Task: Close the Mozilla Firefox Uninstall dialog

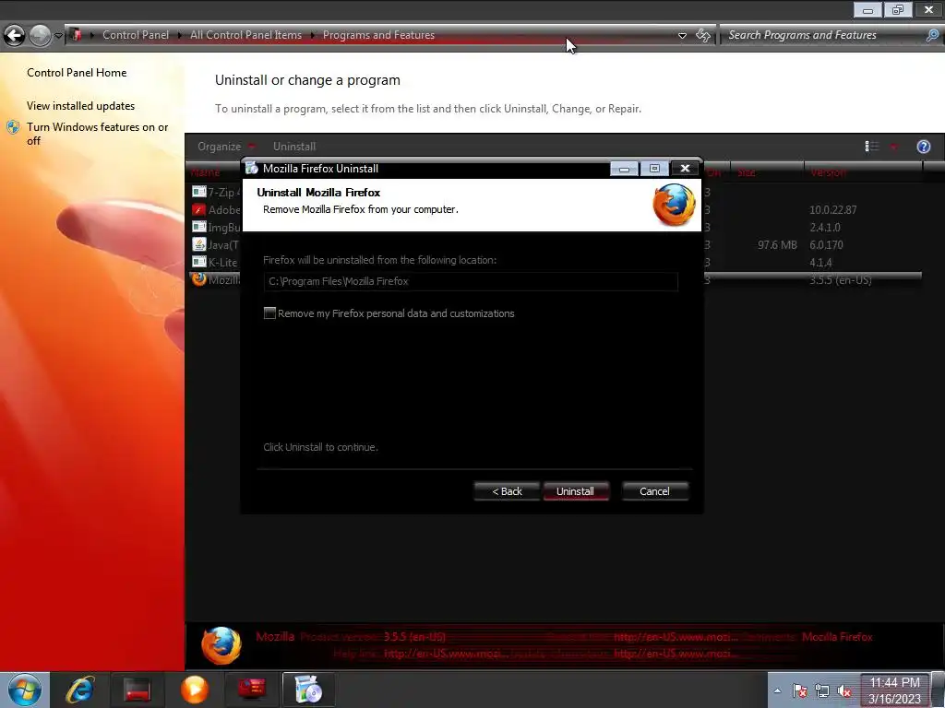Action: point(685,169)
